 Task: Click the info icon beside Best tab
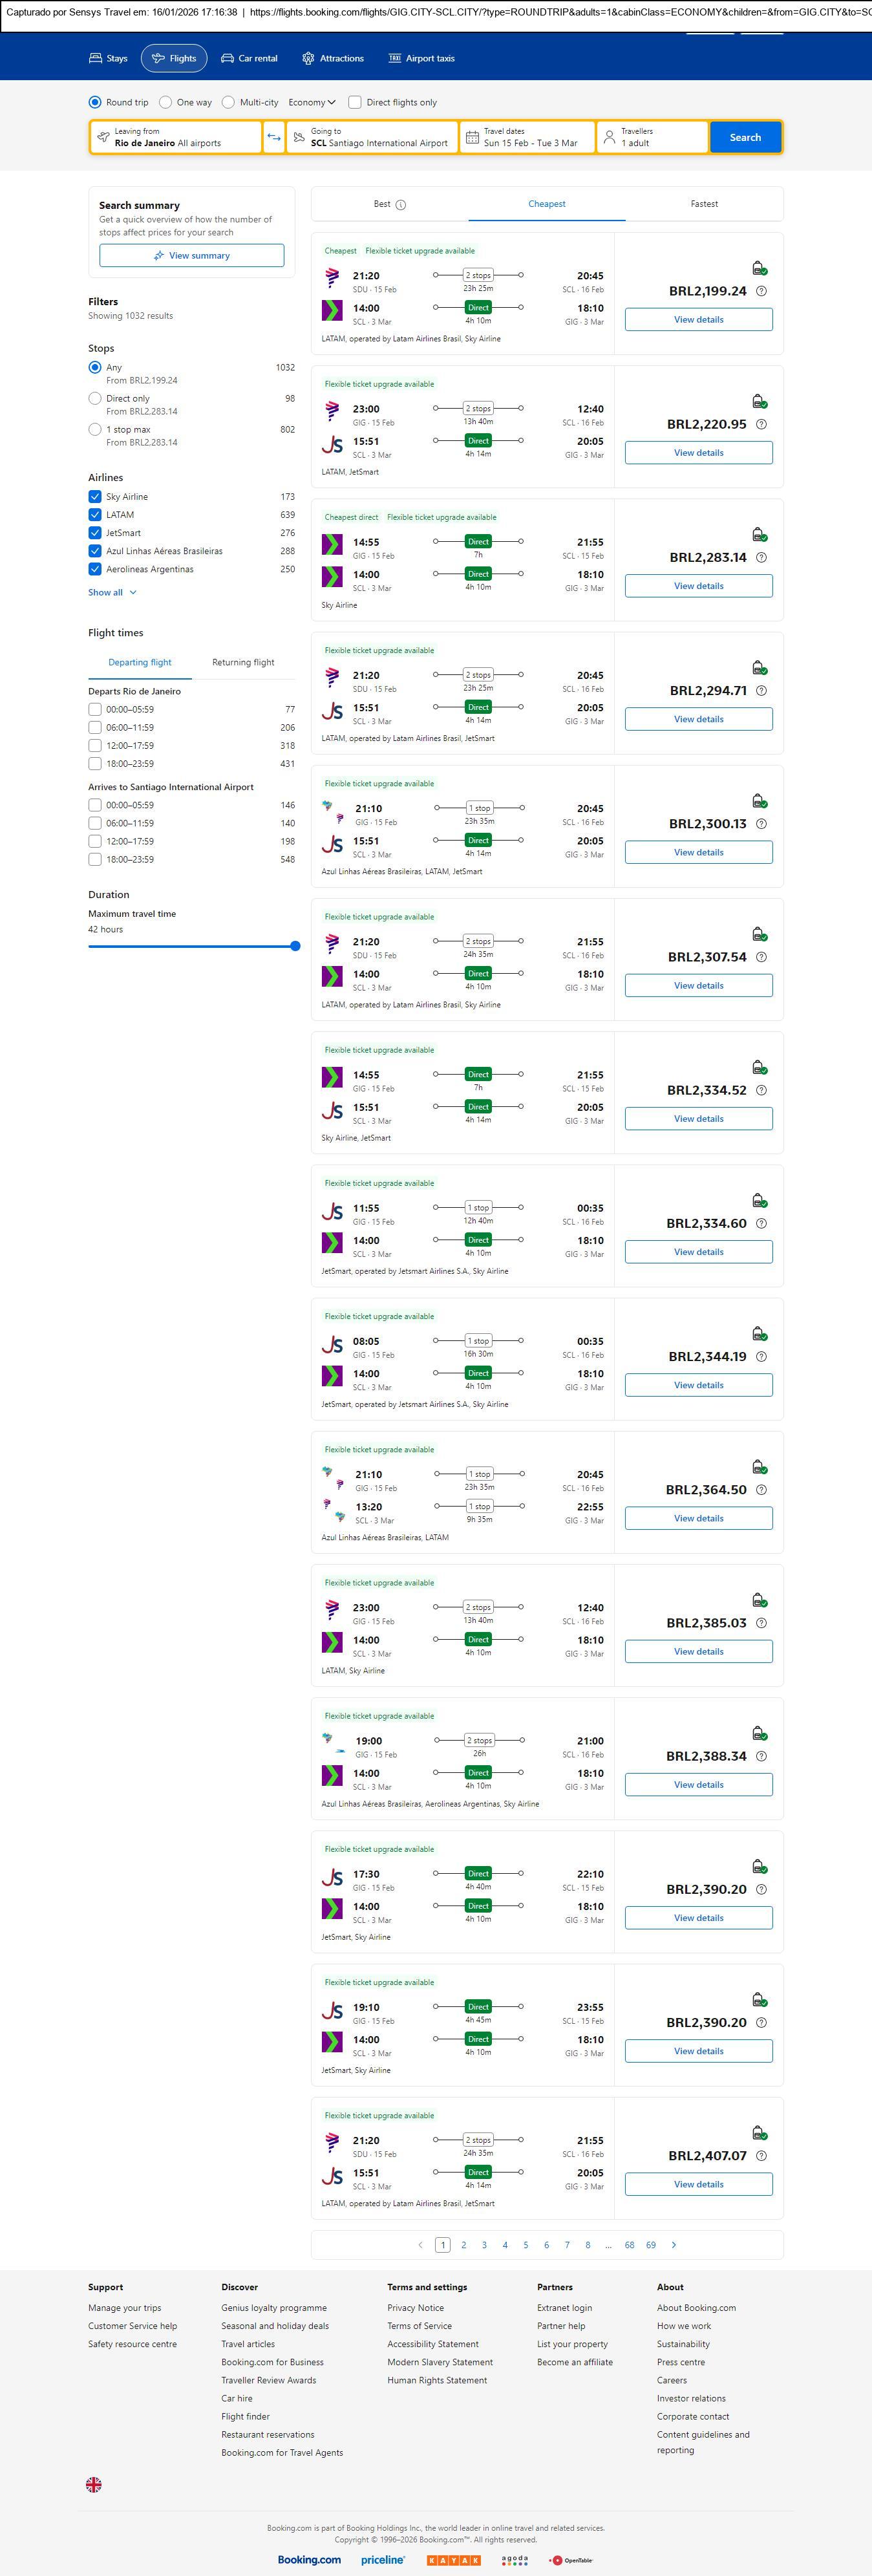401,205
